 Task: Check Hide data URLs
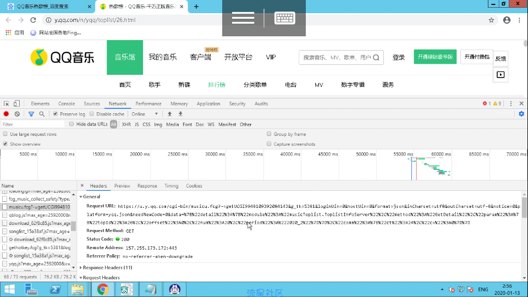[71, 124]
